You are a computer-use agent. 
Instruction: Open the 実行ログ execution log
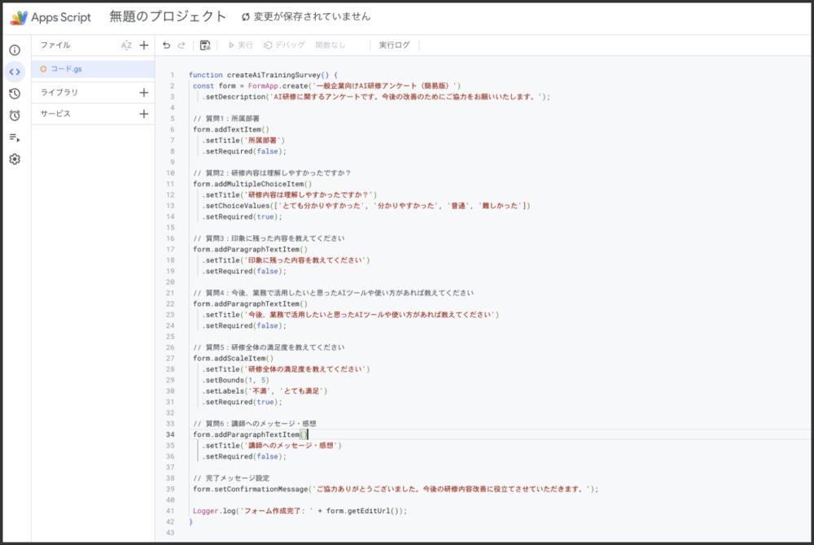[395, 45]
